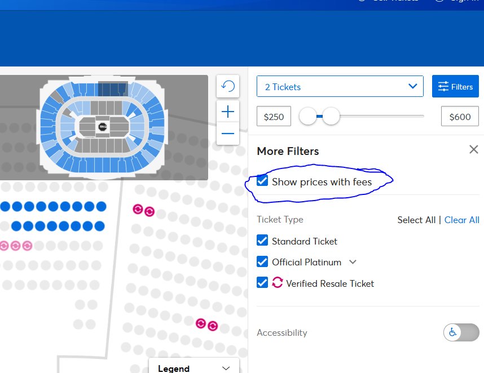This screenshot has height=373, width=484.
Task: Click the right price slider handle
Action: click(331, 116)
